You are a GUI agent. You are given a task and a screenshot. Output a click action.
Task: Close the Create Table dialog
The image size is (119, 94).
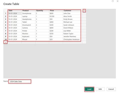(x=117, y=1)
